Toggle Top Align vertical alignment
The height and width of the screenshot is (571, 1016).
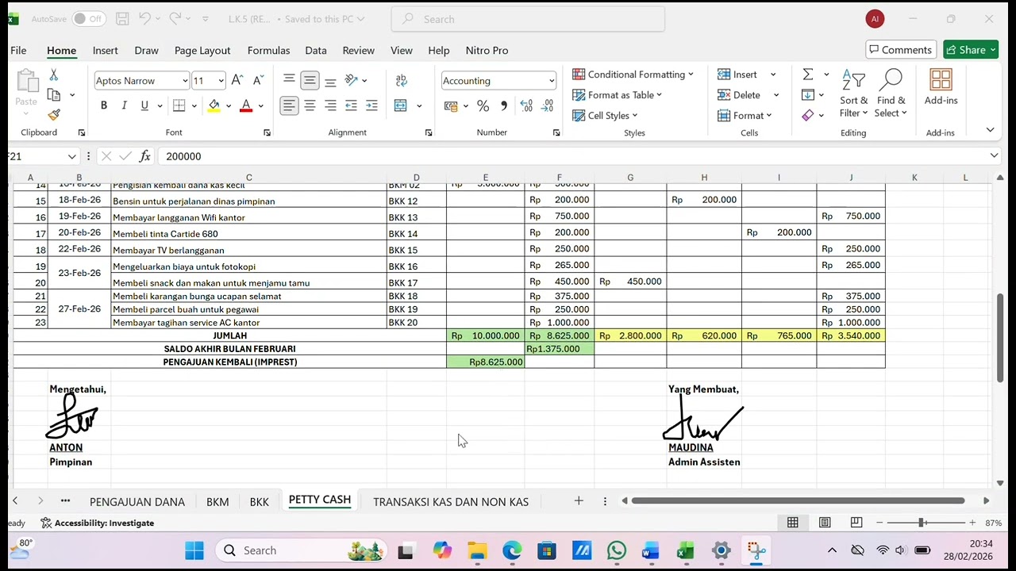coord(289,80)
